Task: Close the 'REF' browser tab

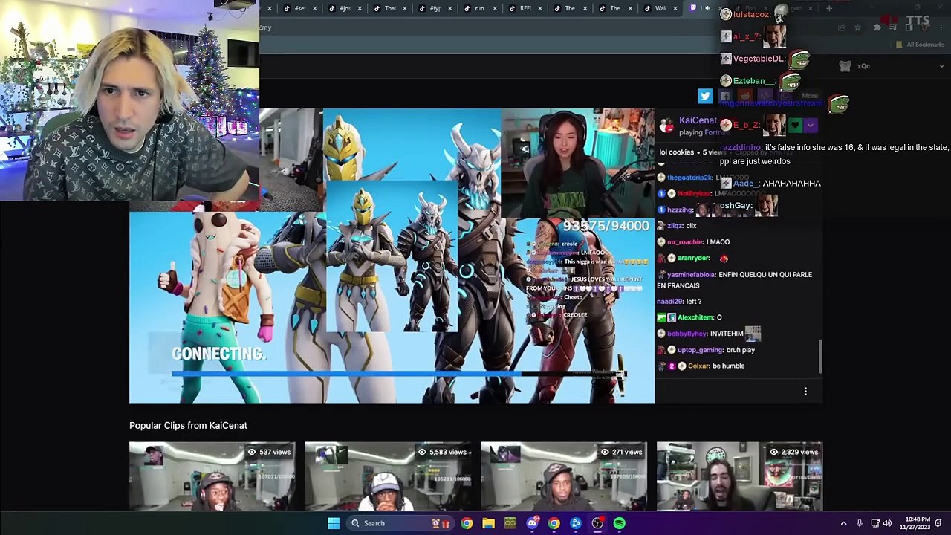Action: [x=539, y=8]
